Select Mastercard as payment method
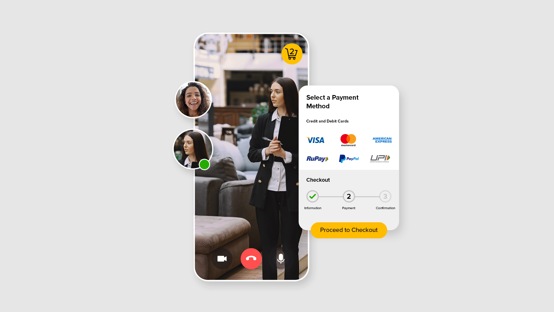The image size is (554, 312). [x=348, y=140]
